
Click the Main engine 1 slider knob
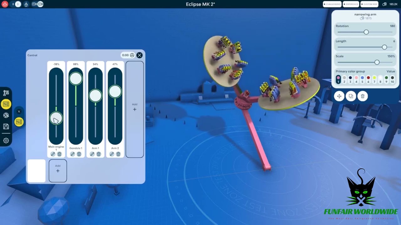click(x=56, y=118)
